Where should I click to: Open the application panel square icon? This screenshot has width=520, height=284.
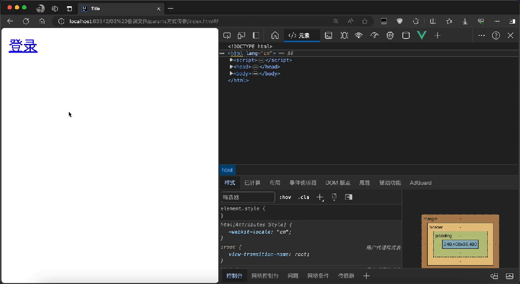coord(406,36)
